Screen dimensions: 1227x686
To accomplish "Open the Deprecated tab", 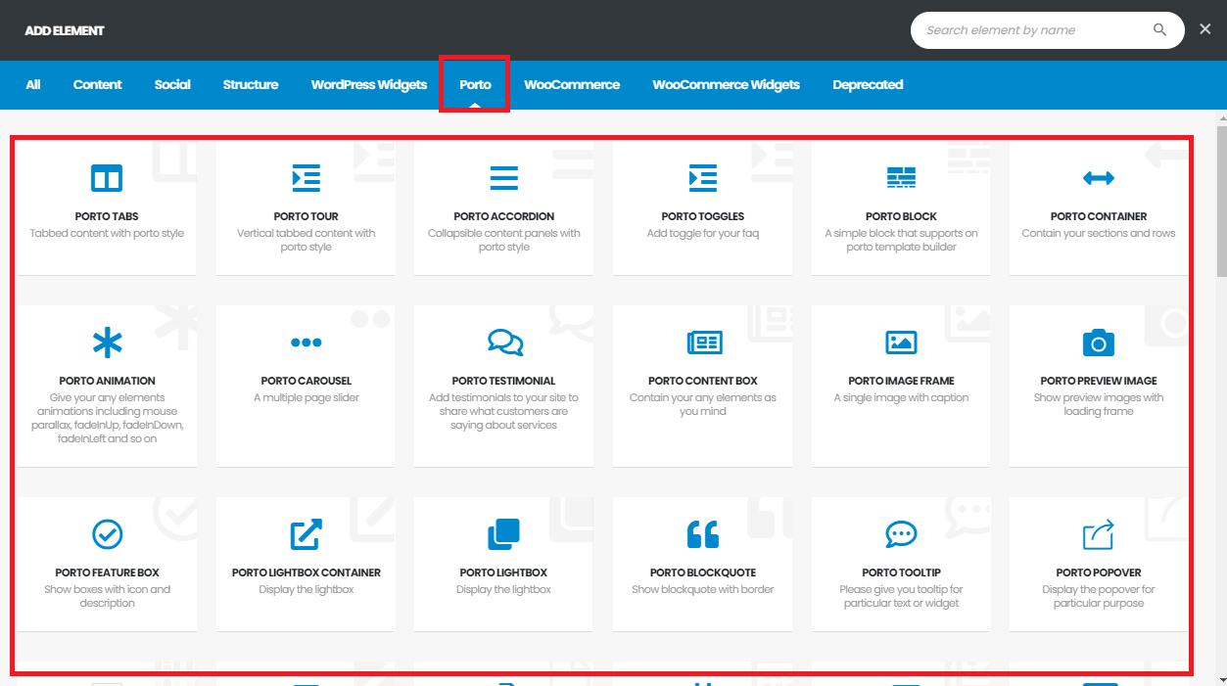I will 868,84.
